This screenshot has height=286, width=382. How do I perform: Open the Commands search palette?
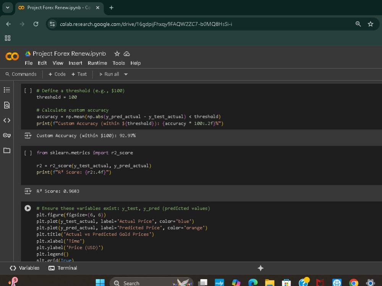pos(21,74)
